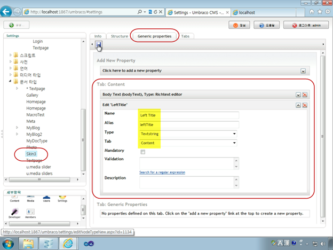Open the Content section icon
This screenshot has width=333, height=250.
coord(14,199)
